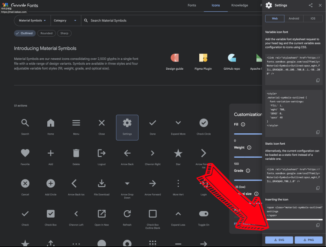This screenshot has width=326, height=247.
Task: Switch to the Android tab
Action: [294, 18]
